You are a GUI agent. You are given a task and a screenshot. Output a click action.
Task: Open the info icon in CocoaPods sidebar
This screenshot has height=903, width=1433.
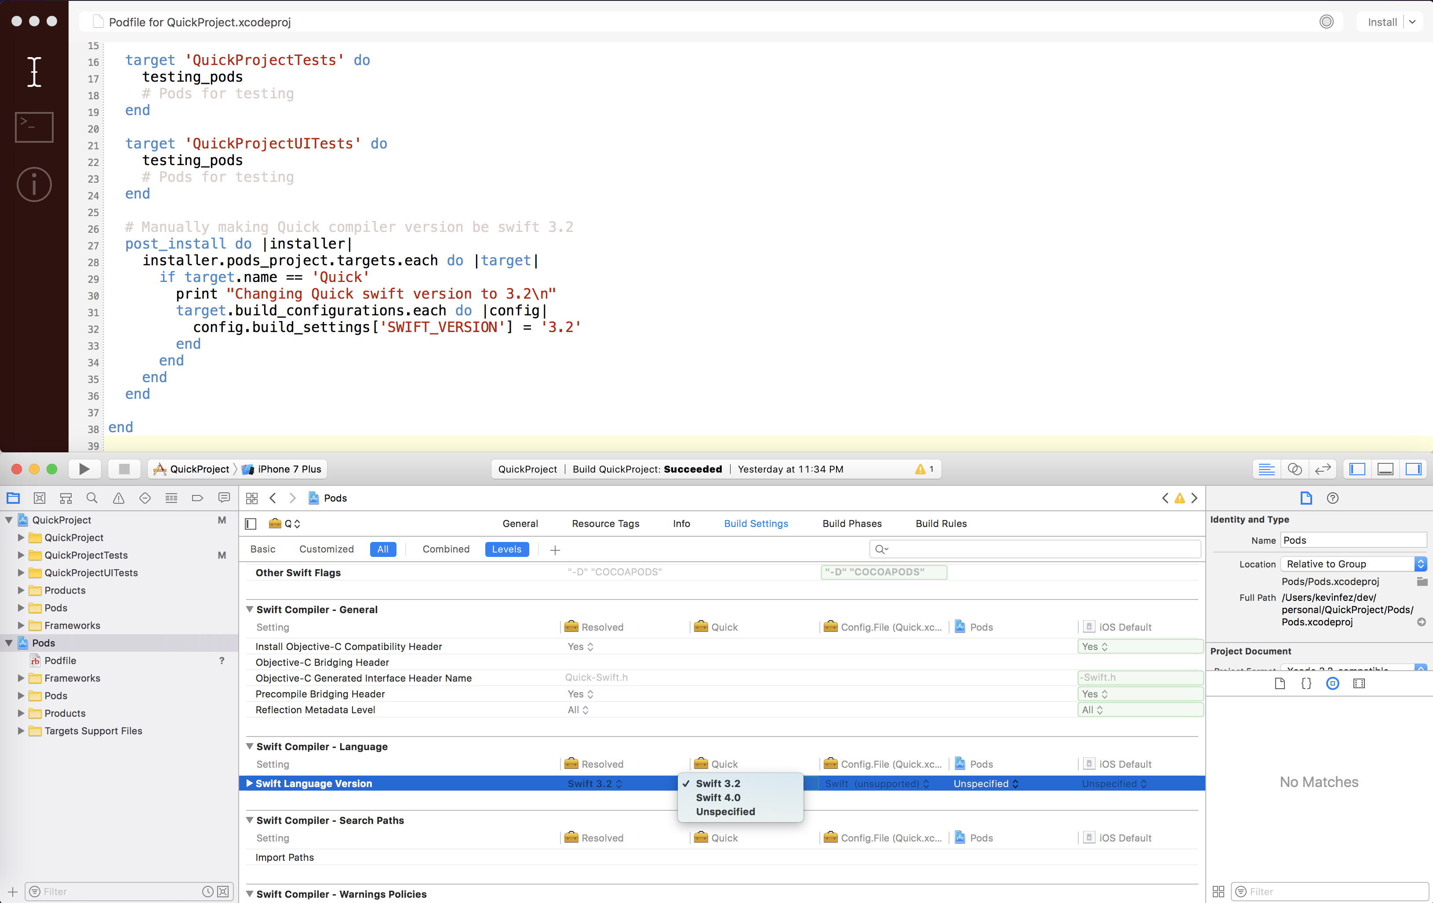(x=34, y=184)
